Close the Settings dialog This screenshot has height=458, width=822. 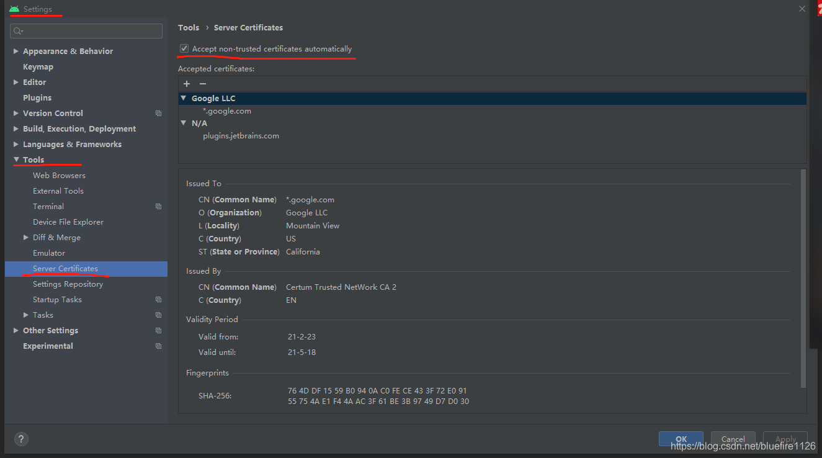click(802, 9)
